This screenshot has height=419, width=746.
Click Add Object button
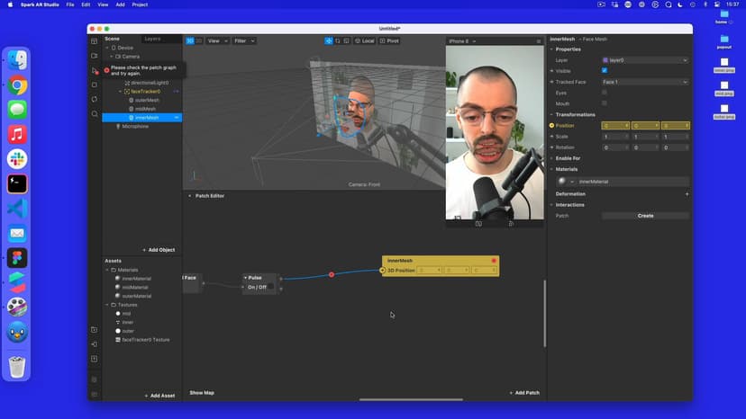159,250
